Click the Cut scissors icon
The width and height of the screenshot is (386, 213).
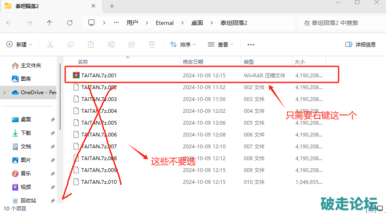click(50, 44)
